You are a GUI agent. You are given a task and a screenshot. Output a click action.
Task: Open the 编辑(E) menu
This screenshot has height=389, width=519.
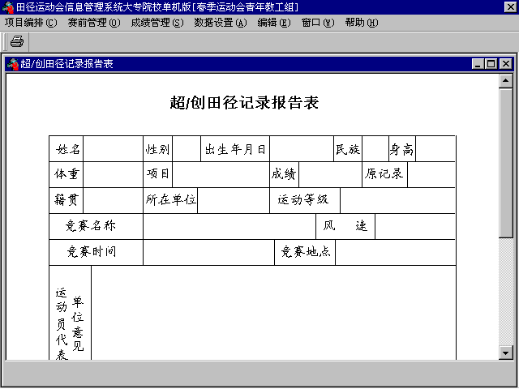pyautogui.click(x=274, y=23)
